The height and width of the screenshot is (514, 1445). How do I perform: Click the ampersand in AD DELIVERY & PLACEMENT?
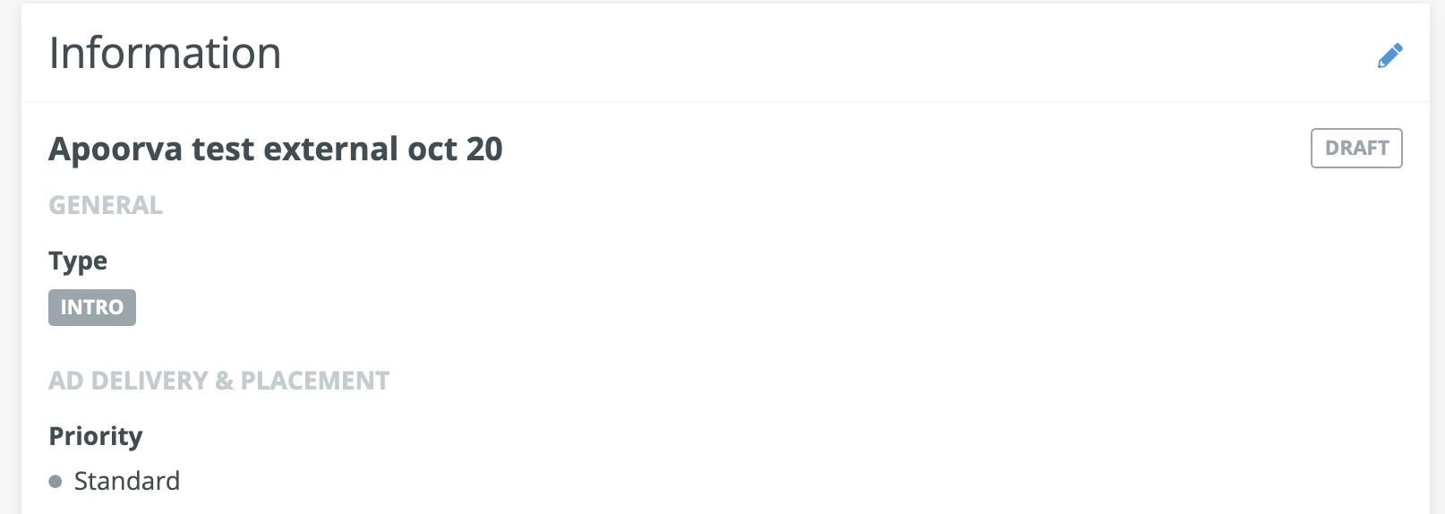(x=225, y=381)
